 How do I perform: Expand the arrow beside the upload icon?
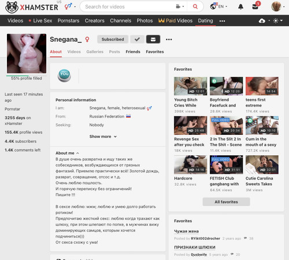point(269,20)
